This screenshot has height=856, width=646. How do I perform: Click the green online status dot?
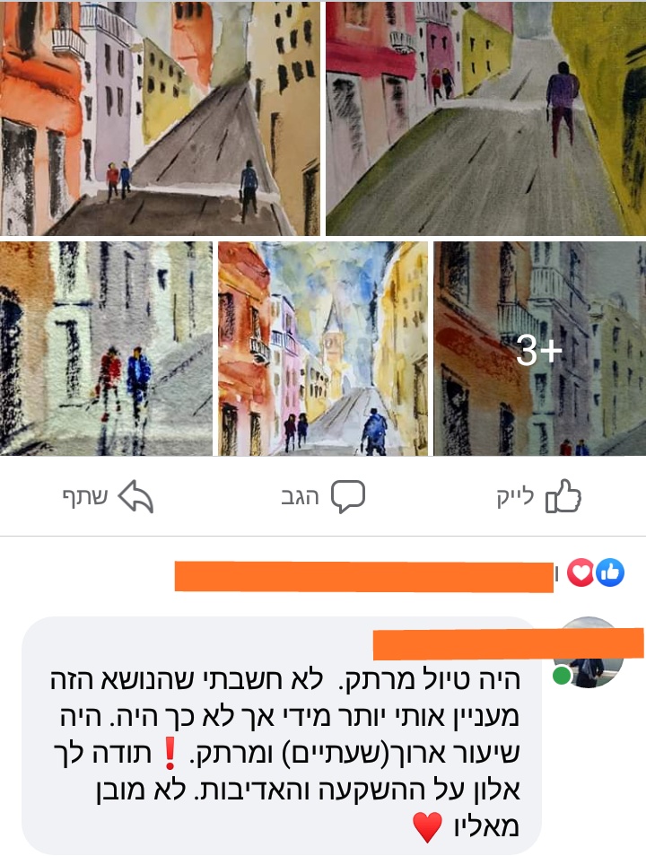(562, 676)
